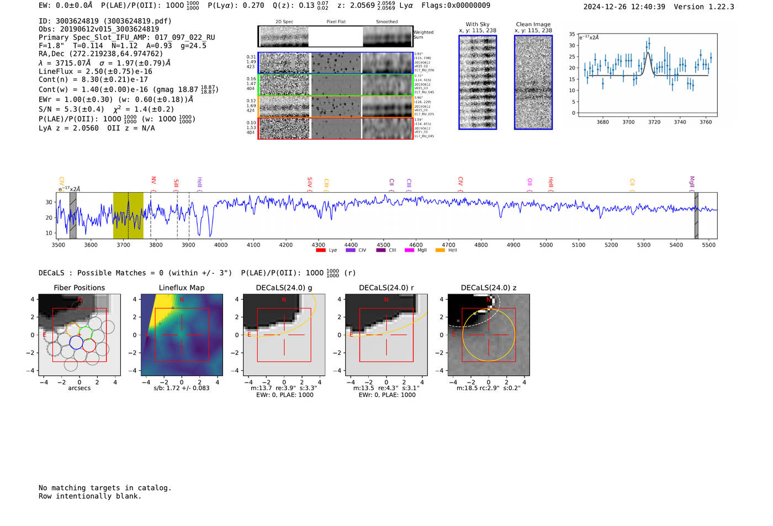Image resolution: width=773 pixels, height=526 pixels.
Task: Click the Gaussian emission line fit plot
Action: pyautogui.click(x=647, y=75)
